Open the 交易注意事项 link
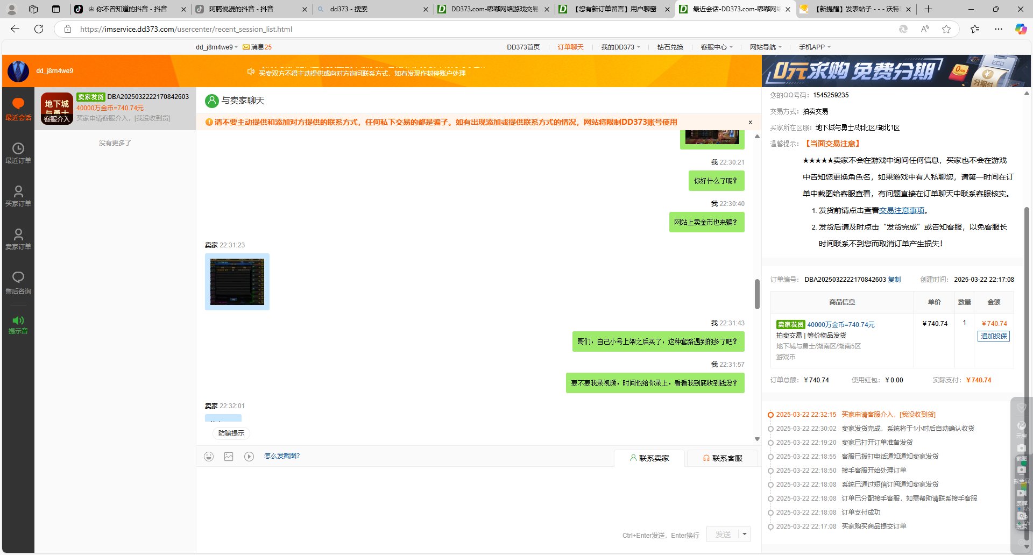Viewport: 1033px width, 555px height. pos(902,211)
